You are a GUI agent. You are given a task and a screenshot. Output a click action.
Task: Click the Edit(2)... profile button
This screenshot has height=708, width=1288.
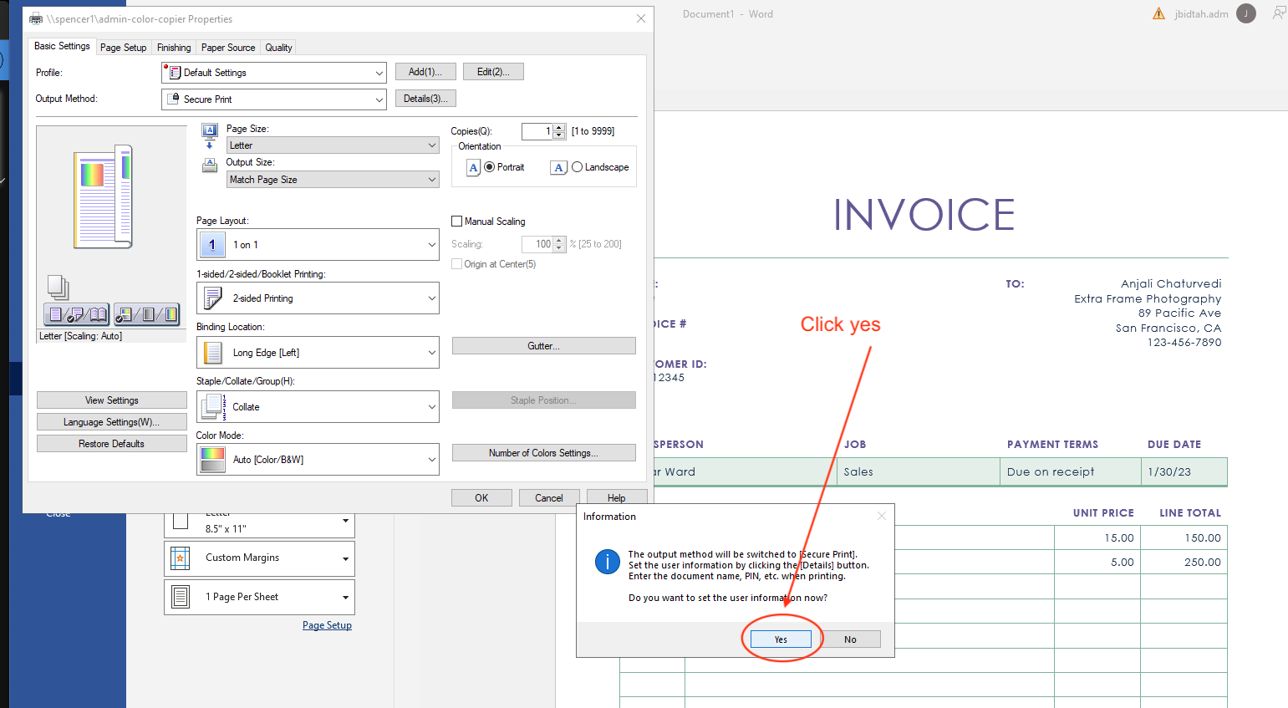click(493, 72)
